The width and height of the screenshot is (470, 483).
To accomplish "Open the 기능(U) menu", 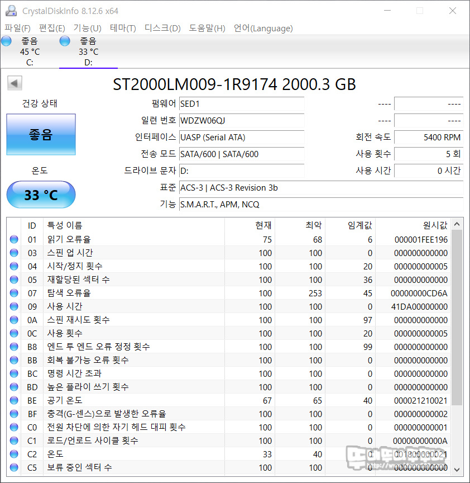I will point(87,29).
